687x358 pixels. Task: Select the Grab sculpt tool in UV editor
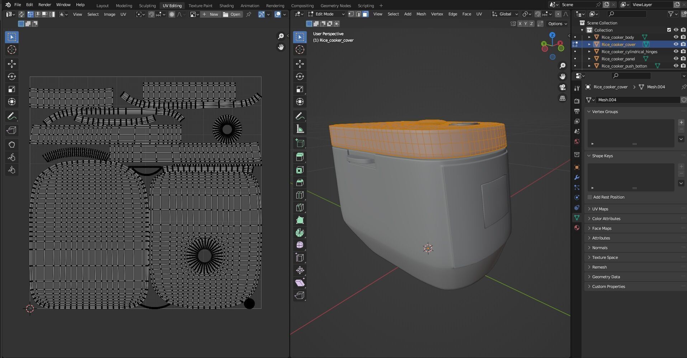12,145
